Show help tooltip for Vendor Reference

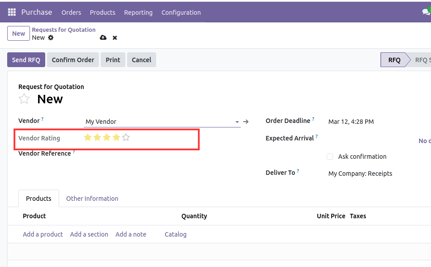tap(74, 152)
